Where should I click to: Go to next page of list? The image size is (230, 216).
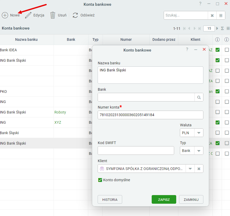click(194, 28)
